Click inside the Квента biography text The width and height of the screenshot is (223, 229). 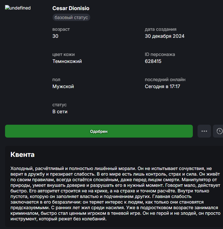[x=112, y=193]
